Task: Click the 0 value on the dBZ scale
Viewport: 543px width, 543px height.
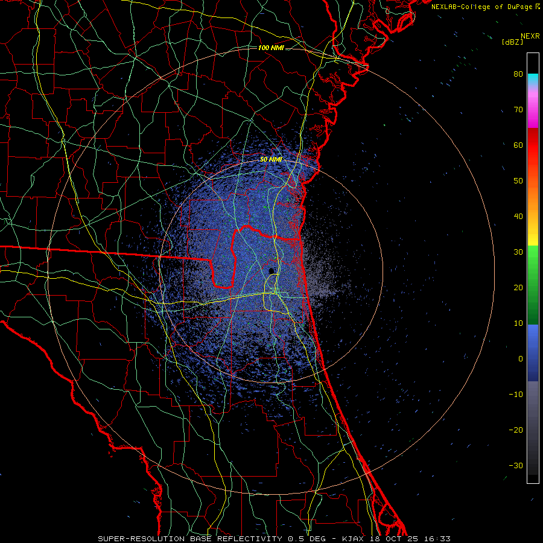Action: (x=521, y=359)
